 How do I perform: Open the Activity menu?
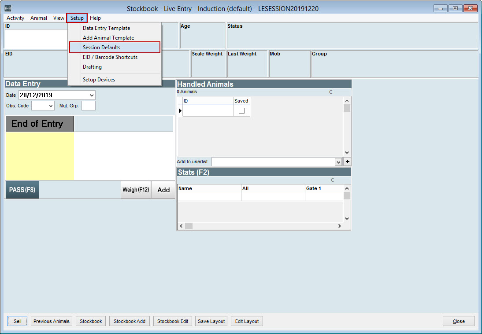[15, 18]
